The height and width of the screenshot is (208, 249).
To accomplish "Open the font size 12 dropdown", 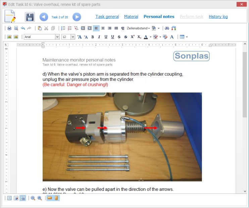I will [x=73, y=37].
